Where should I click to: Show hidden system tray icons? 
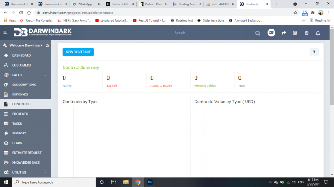pyautogui.click(x=270, y=182)
